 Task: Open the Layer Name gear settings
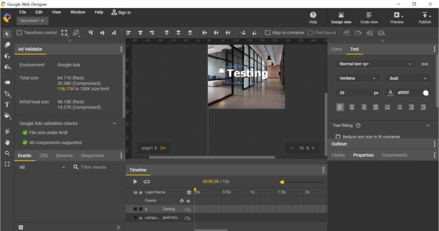tap(189, 192)
